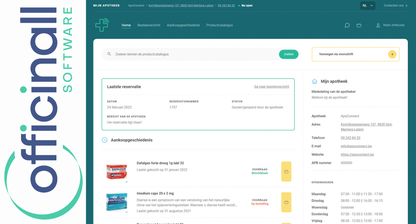Click the clock icon beside Aankoopgeschiedenis
The height and width of the screenshot is (224, 416).
[x=104, y=140]
